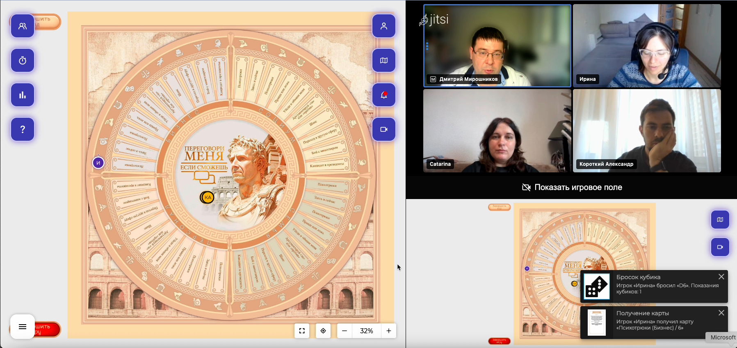Open the players list icon
This screenshot has width=737, height=348.
(23, 26)
